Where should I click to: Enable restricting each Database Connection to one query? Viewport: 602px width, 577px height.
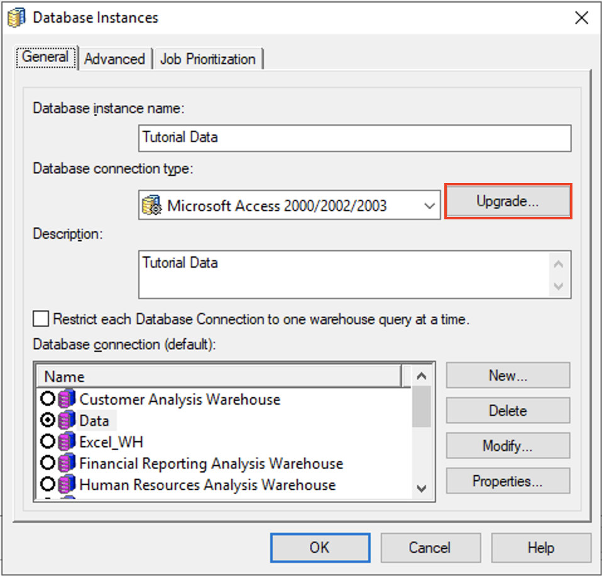click(x=40, y=319)
